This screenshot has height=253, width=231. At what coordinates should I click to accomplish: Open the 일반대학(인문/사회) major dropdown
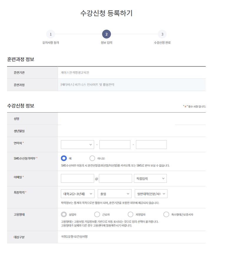tap(151, 194)
